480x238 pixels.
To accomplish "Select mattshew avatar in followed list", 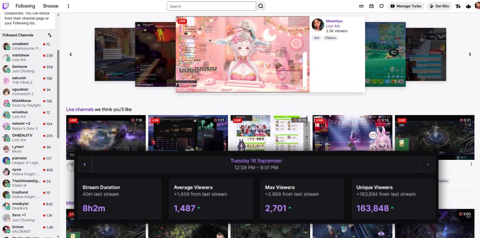I will point(6,57).
